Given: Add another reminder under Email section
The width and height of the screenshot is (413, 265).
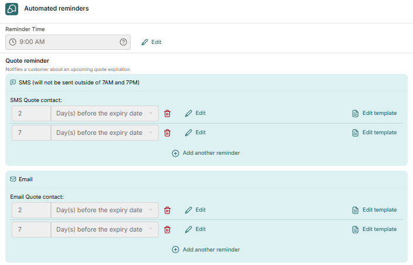Looking at the screenshot, I should click(x=206, y=249).
